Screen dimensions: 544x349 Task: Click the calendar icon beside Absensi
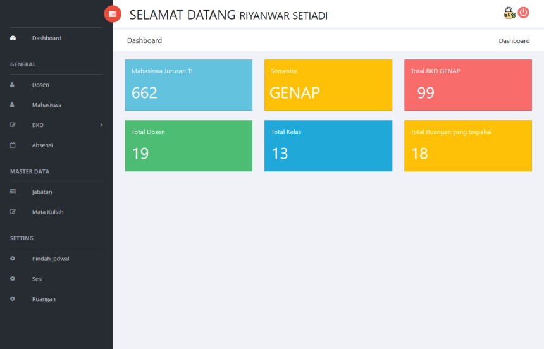coord(13,145)
